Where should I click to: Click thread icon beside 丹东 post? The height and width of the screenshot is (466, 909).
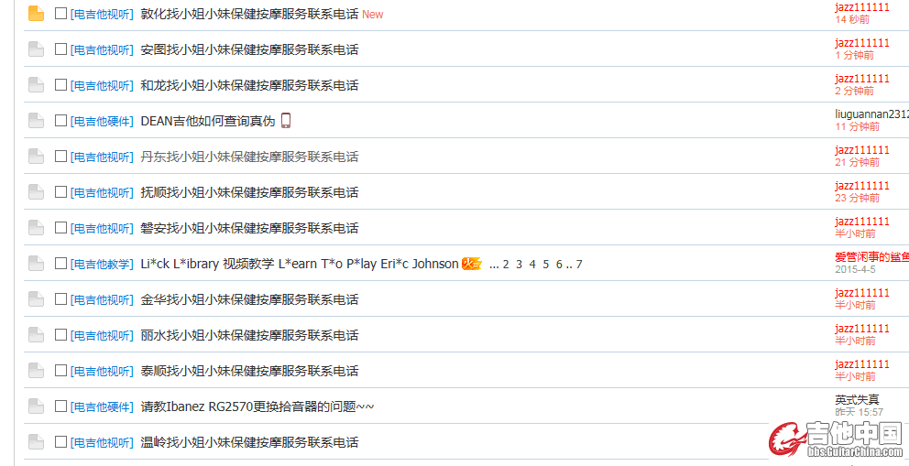point(36,157)
